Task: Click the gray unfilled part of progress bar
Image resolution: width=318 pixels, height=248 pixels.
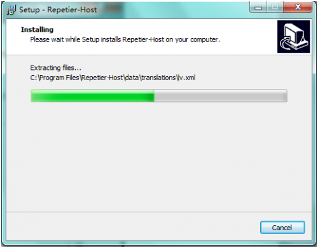Action: pyautogui.click(x=221, y=96)
